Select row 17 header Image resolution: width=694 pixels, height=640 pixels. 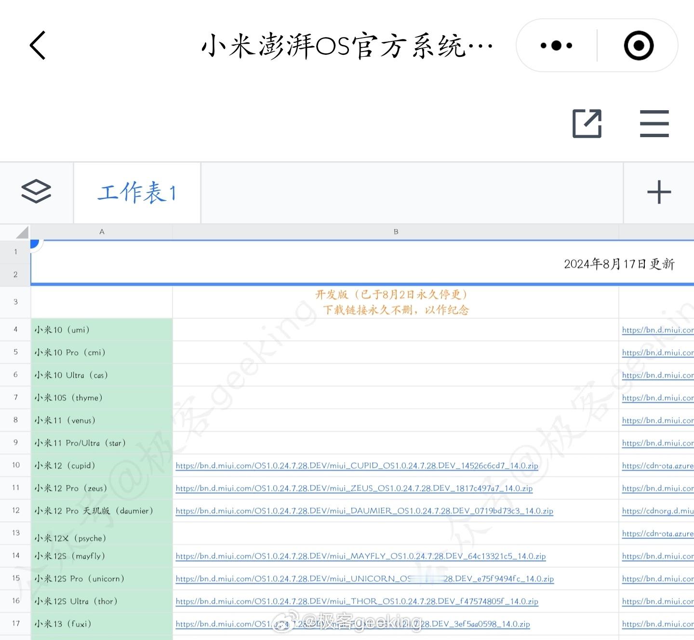click(15, 624)
